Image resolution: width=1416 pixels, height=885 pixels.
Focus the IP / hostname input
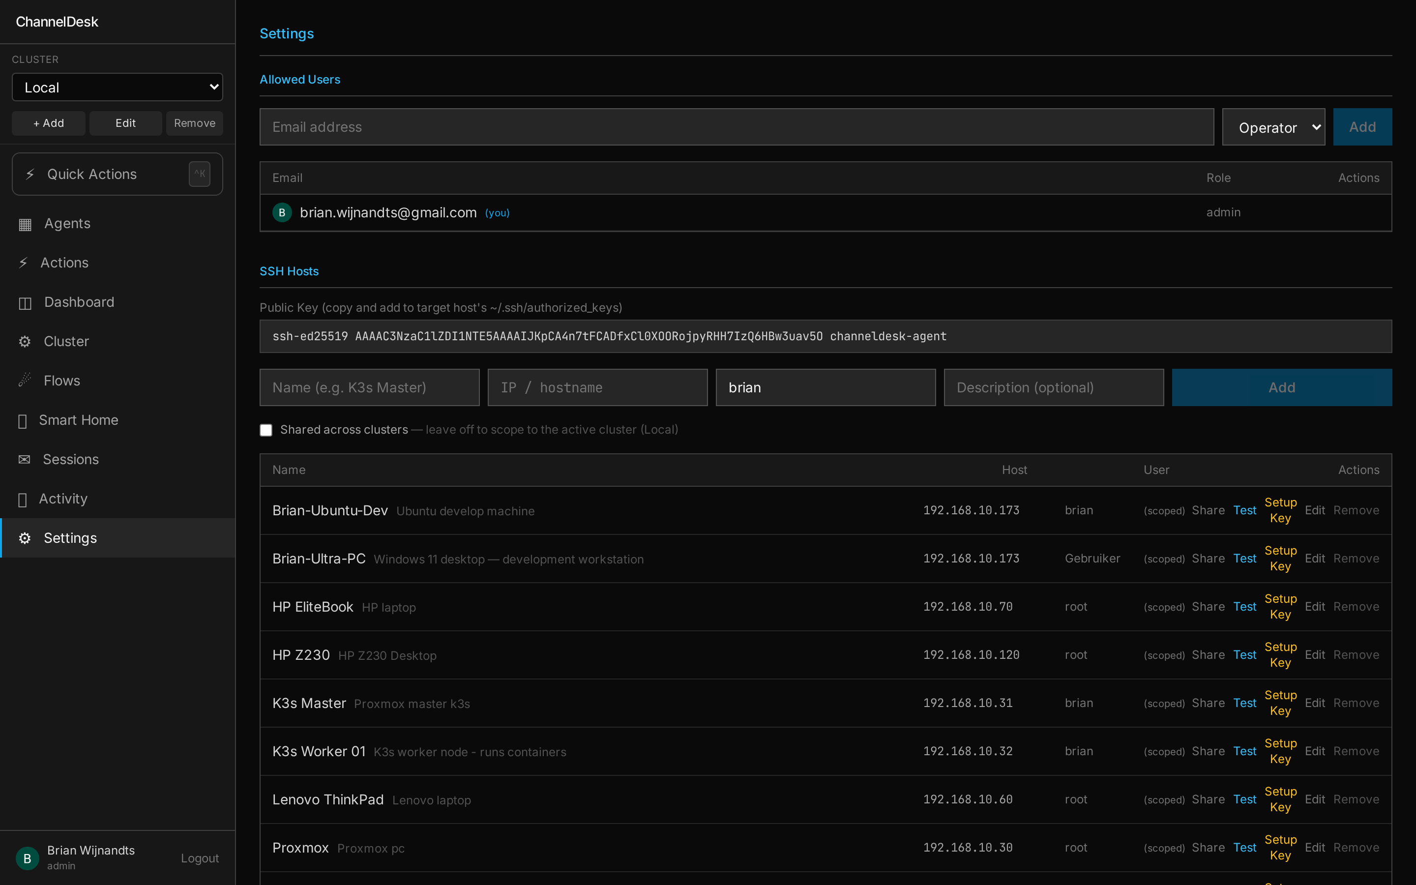point(597,387)
